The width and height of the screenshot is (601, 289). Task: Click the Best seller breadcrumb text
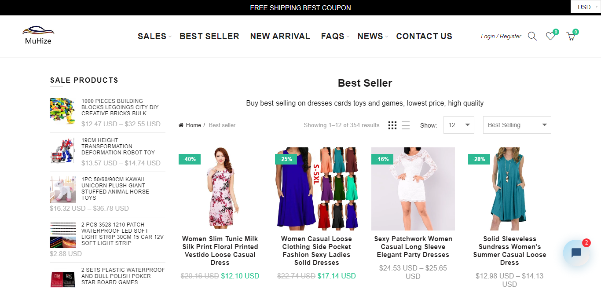[x=222, y=125]
